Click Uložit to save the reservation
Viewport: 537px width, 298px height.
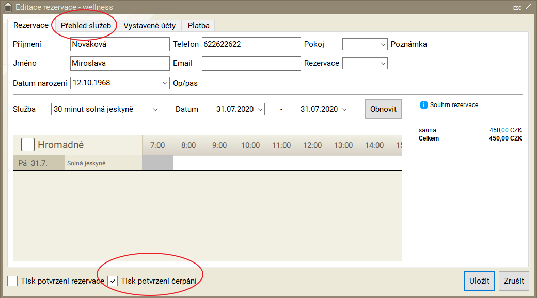pyautogui.click(x=479, y=281)
